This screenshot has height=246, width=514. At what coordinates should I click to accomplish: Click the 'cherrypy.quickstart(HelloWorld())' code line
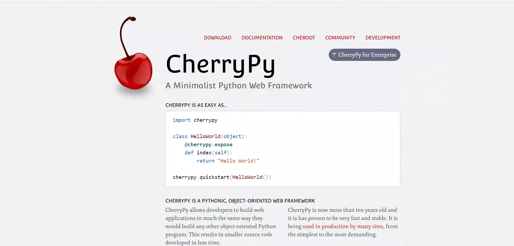pos(222,177)
